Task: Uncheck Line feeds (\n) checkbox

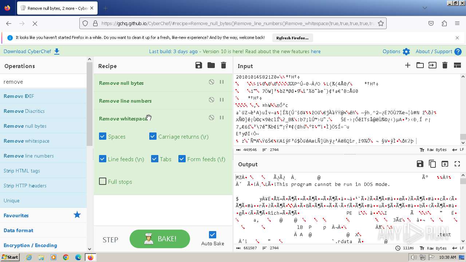Action: pyautogui.click(x=103, y=159)
